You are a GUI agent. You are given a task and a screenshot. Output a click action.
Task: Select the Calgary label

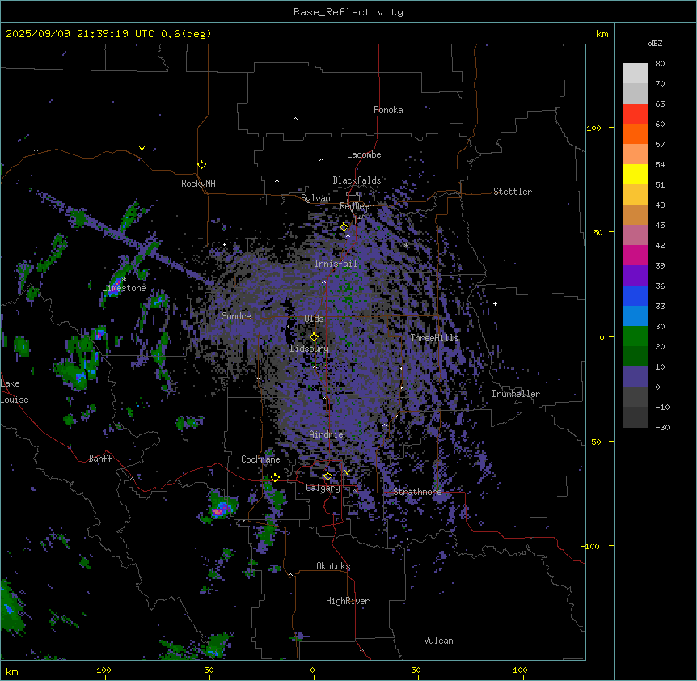[323, 488]
